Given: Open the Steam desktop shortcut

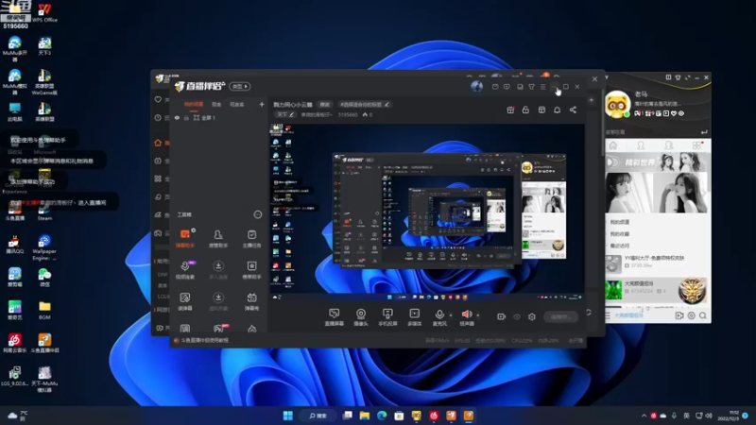Looking at the screenshot, I should [x=44, y=211].
